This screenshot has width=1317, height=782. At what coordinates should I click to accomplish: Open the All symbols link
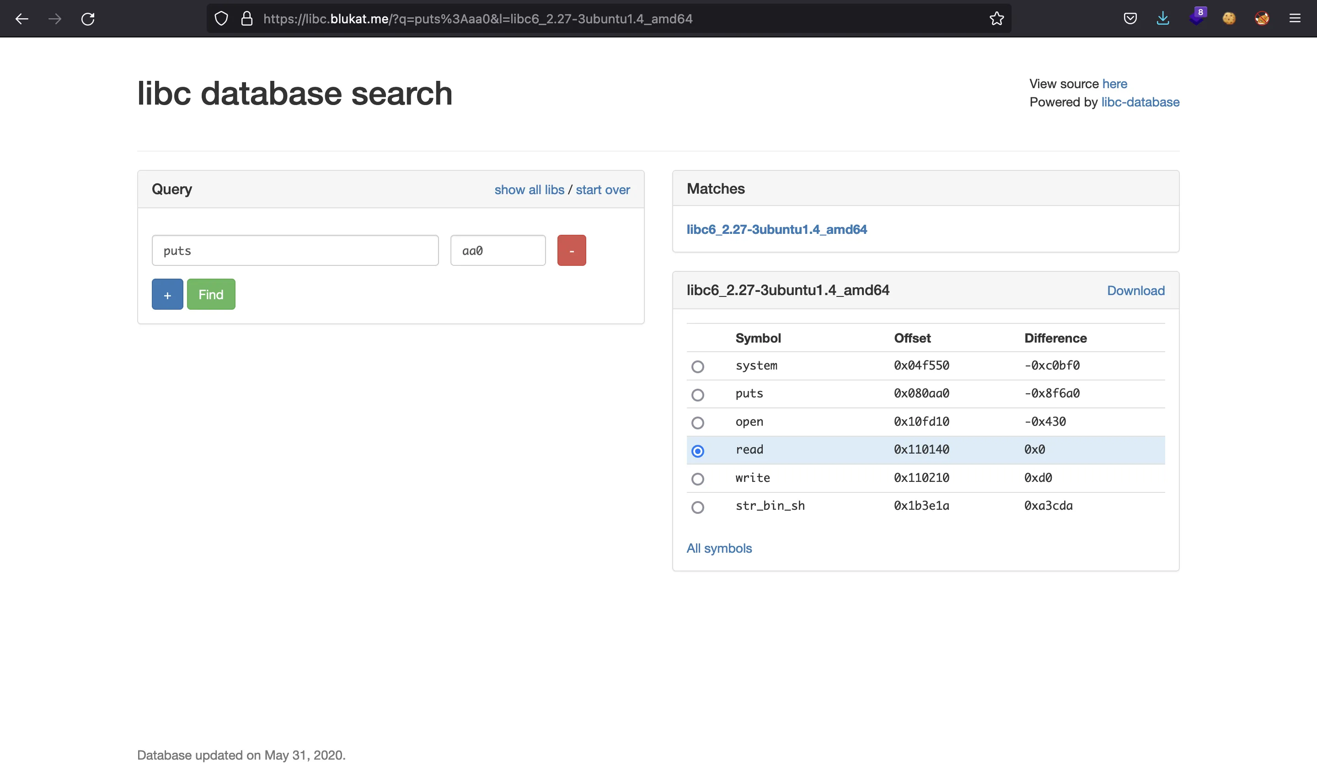[719, 548]
